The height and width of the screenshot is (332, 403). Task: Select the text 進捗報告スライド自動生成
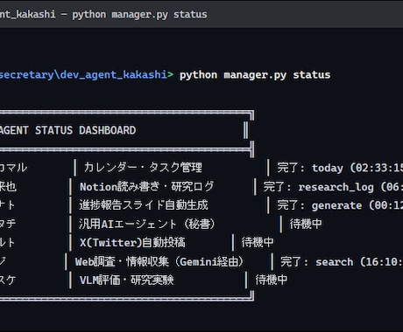[x=144, y=205]
